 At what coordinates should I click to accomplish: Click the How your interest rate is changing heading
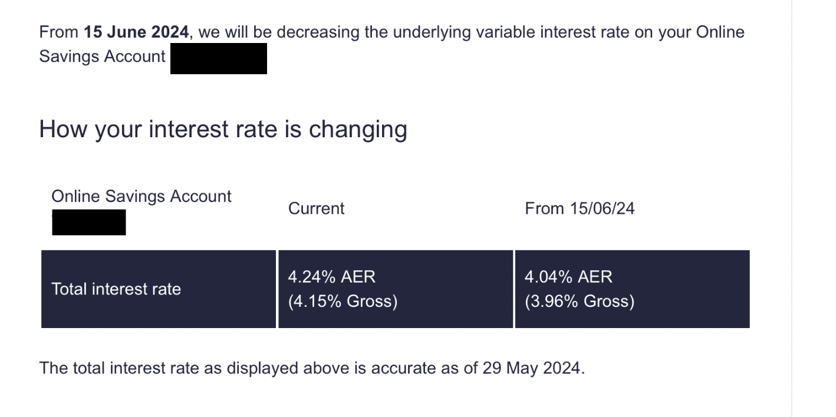tap(223, 129)
